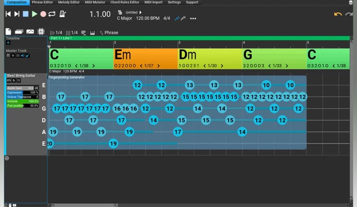Image resolution: width=357 pixels, height=207 pixels.
Task: Open the Master Track list menu icon
Action: click(x=18, y=56)
